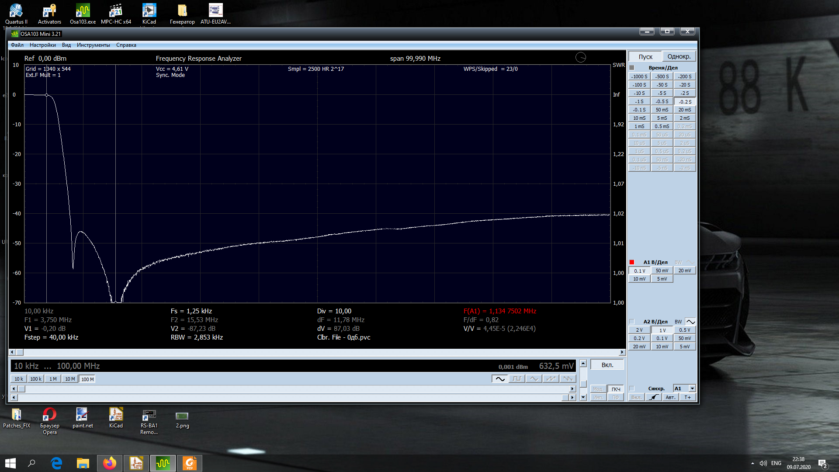The image size is (839, 472).
Task: Open the A1 sync source dropdown
Action: tap(692, 389)
